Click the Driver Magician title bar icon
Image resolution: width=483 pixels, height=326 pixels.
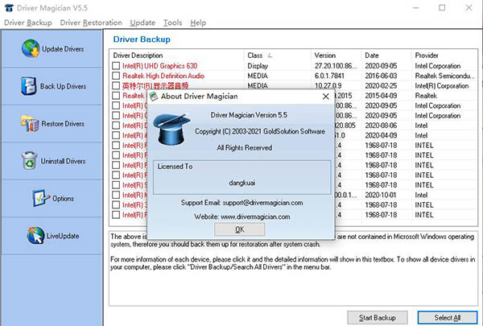pyautogui.click(x=8, y=7)
